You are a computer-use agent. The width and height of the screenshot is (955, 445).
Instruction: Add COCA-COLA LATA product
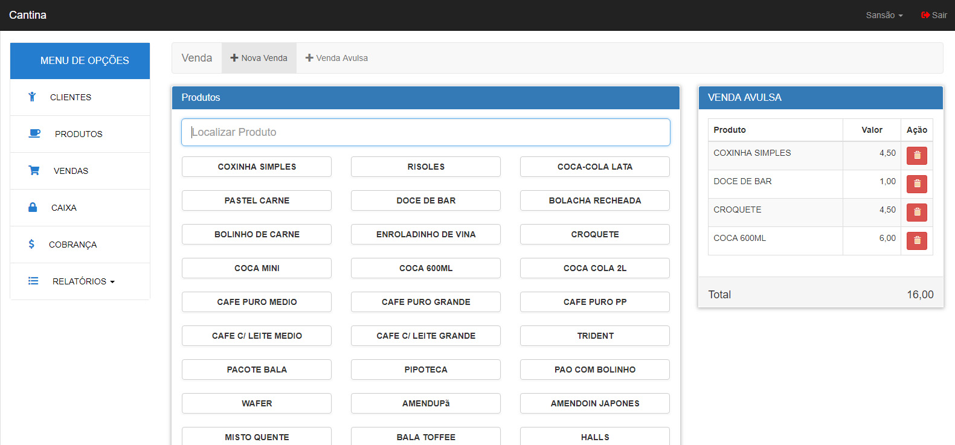click(594, 167)
